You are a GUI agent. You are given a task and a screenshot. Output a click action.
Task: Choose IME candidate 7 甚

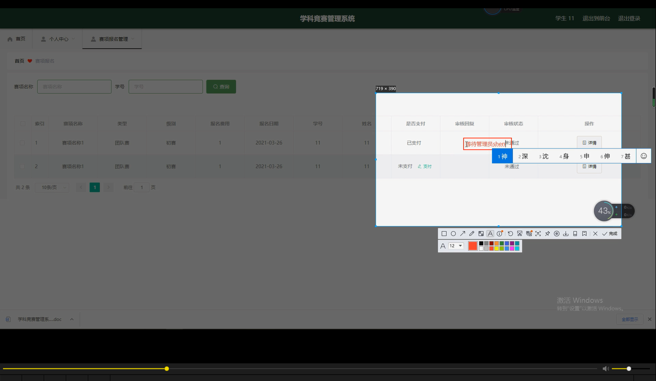coord(626,156)
